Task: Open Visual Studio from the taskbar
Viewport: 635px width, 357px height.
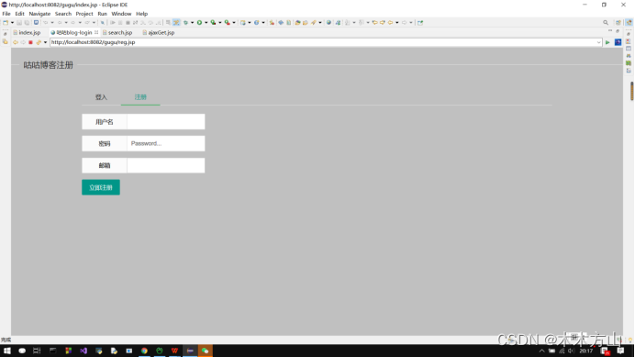Action: coord(84,351)
